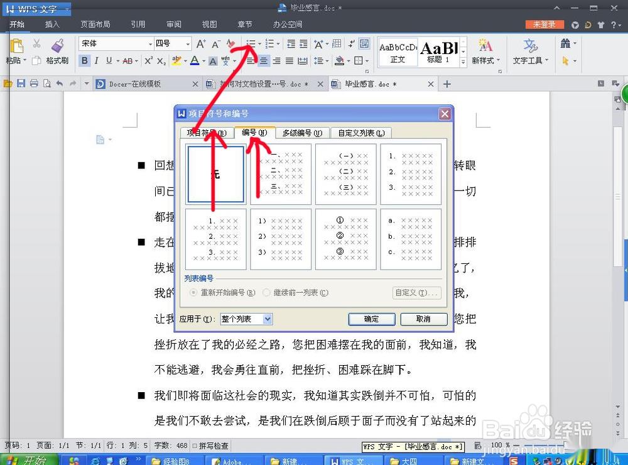Apply subscript X₂ formatting
628x465 pixels.
click(x=161, y=61)
